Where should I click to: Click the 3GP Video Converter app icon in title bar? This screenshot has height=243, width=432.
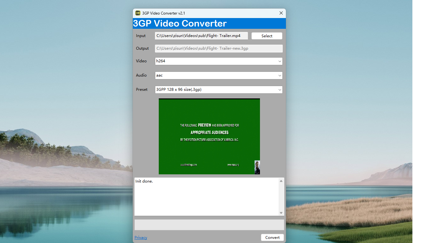point(138,13)
